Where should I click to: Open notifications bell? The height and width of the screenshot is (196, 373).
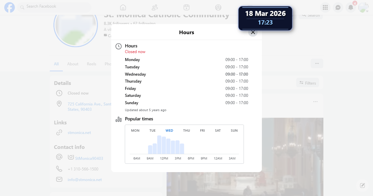[351, 8]
